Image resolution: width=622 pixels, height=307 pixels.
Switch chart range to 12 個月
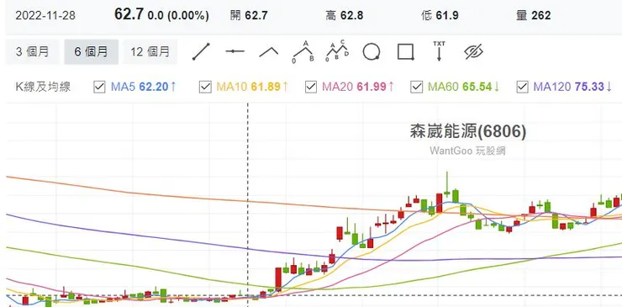150,51
